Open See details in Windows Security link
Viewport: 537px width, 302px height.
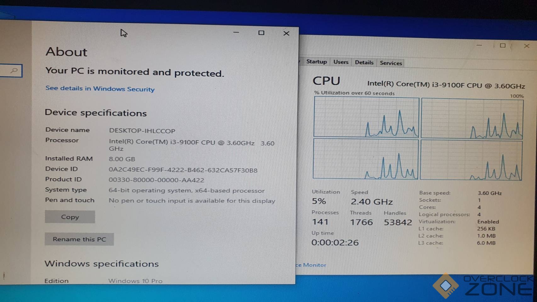100,89
